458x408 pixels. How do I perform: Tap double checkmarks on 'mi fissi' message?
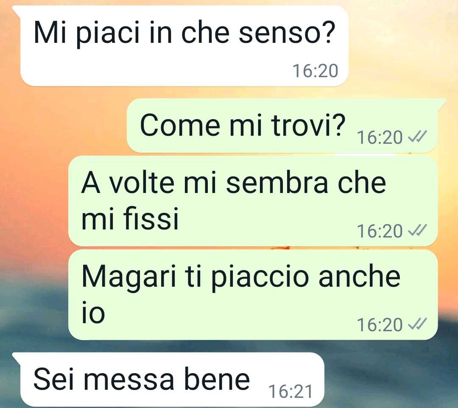pyautogui.click(x=417, y=230)
